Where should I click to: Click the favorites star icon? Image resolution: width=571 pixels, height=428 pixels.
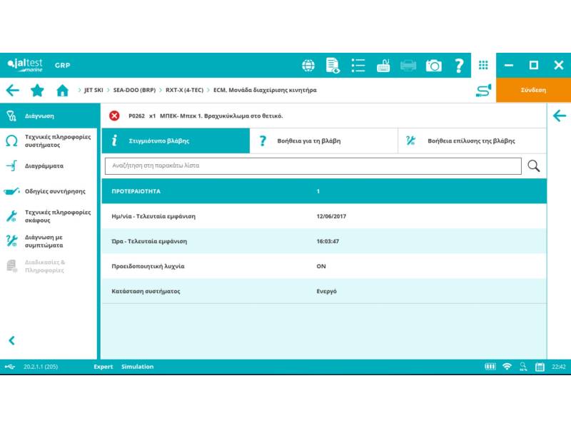(37, 91)
